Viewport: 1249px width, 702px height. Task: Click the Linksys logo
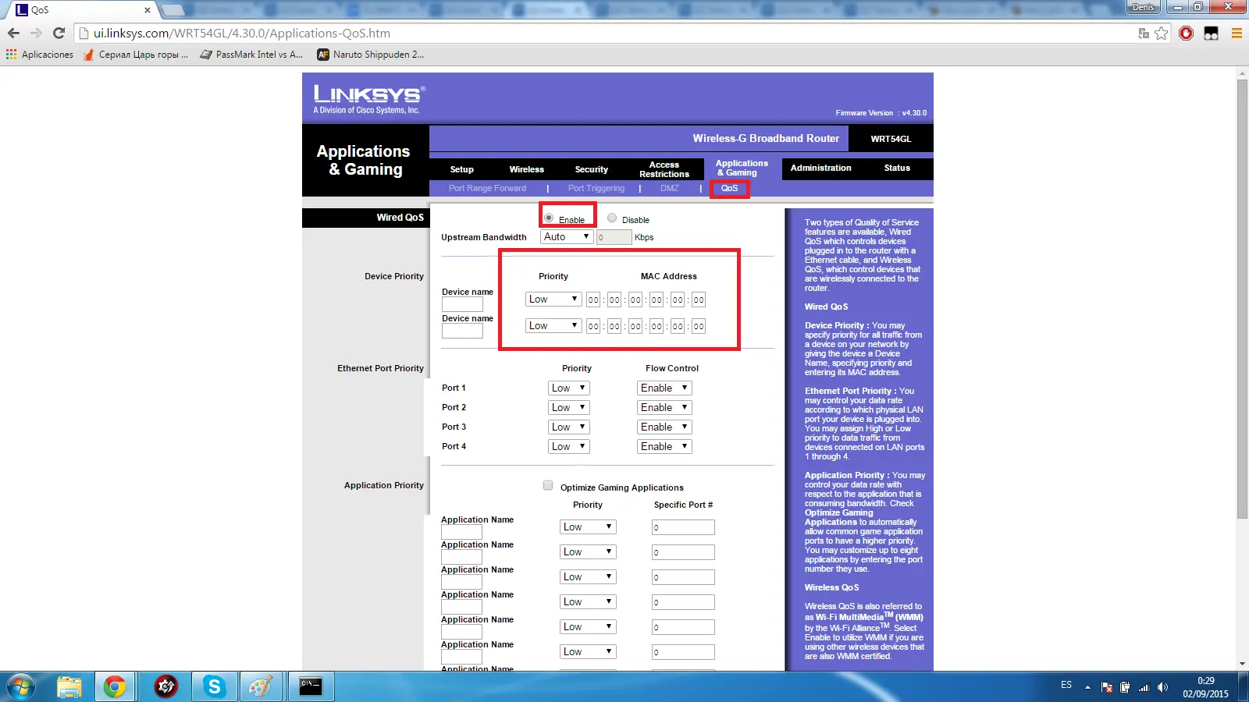(369, 99)
